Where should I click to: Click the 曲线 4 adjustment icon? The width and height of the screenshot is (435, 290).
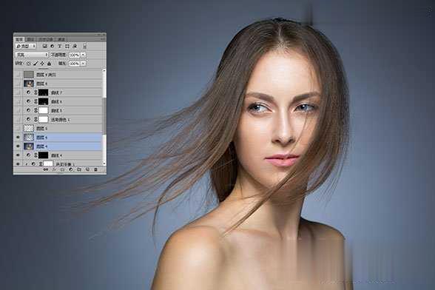(28, 155)
